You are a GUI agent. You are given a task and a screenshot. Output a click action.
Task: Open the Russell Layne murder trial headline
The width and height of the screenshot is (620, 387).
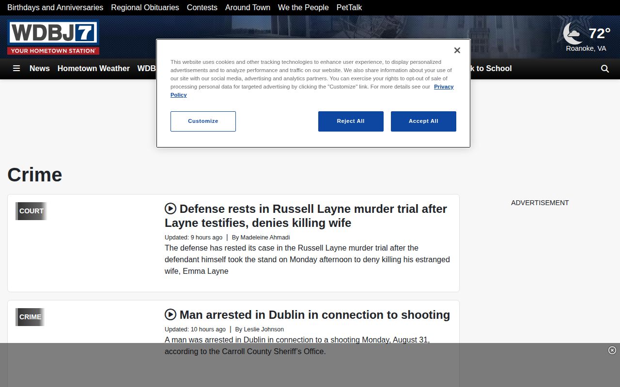coord(306,216)
